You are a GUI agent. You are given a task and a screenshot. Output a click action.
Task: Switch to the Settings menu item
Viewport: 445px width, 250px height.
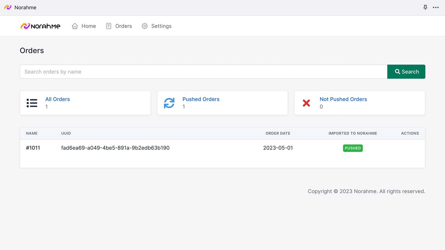click(161, 26)
